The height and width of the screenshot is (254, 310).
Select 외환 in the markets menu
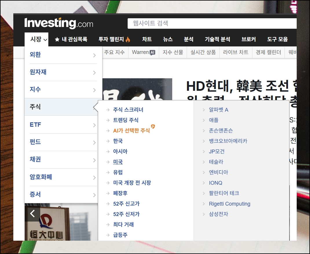tap(35, 55)
